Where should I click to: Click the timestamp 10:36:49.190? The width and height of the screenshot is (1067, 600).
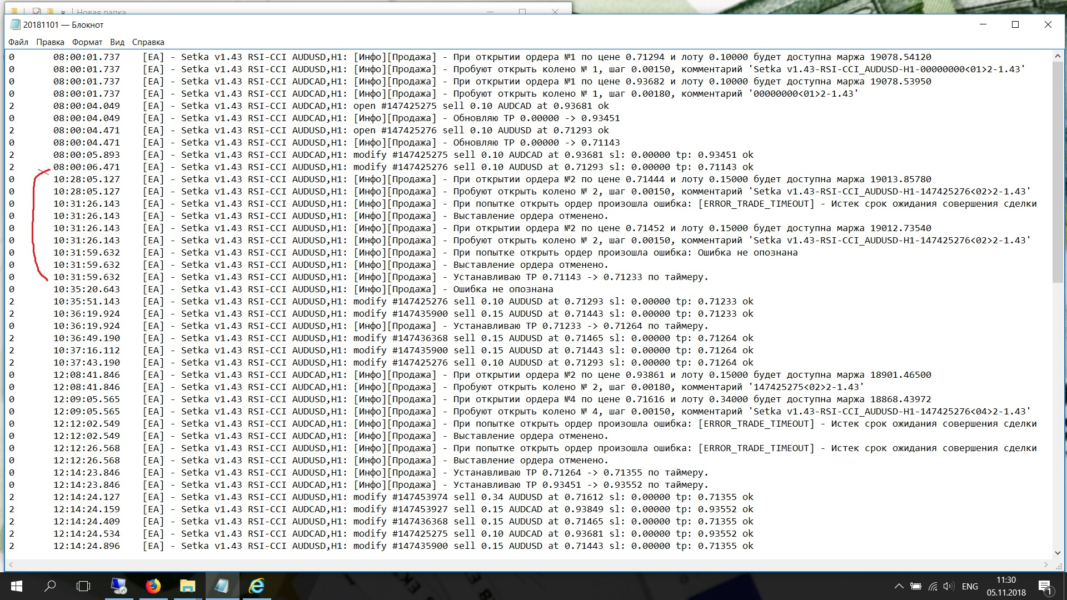tap(87, 338)
